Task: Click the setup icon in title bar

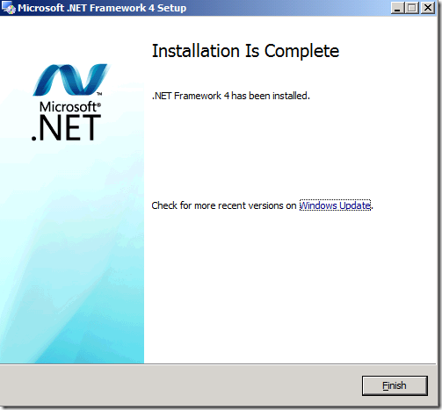Action: point(9,8)
